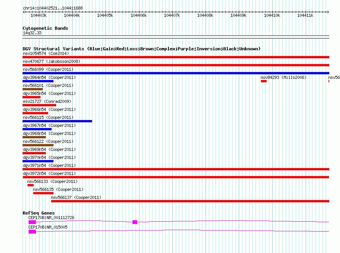Click the brown nsv566101 complex bar
The height and width of the screenshot is (253, 340).
pos(32,89)
